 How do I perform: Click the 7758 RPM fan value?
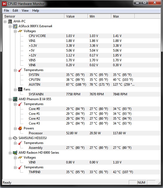[73, 94]
